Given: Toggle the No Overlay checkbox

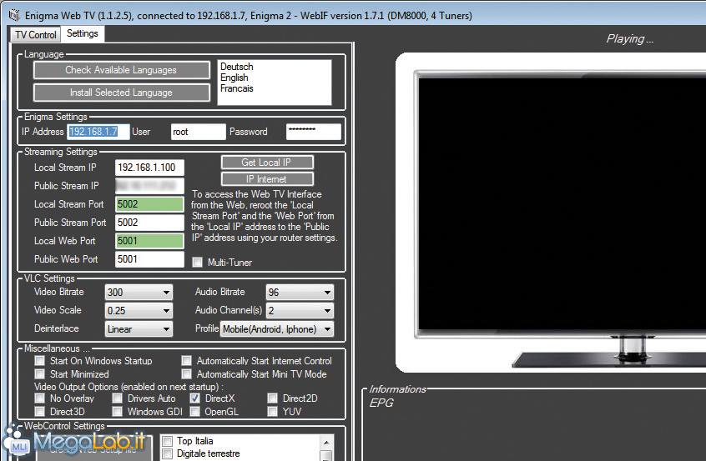Looking at the screenshot, I should (x=39, y=398).
